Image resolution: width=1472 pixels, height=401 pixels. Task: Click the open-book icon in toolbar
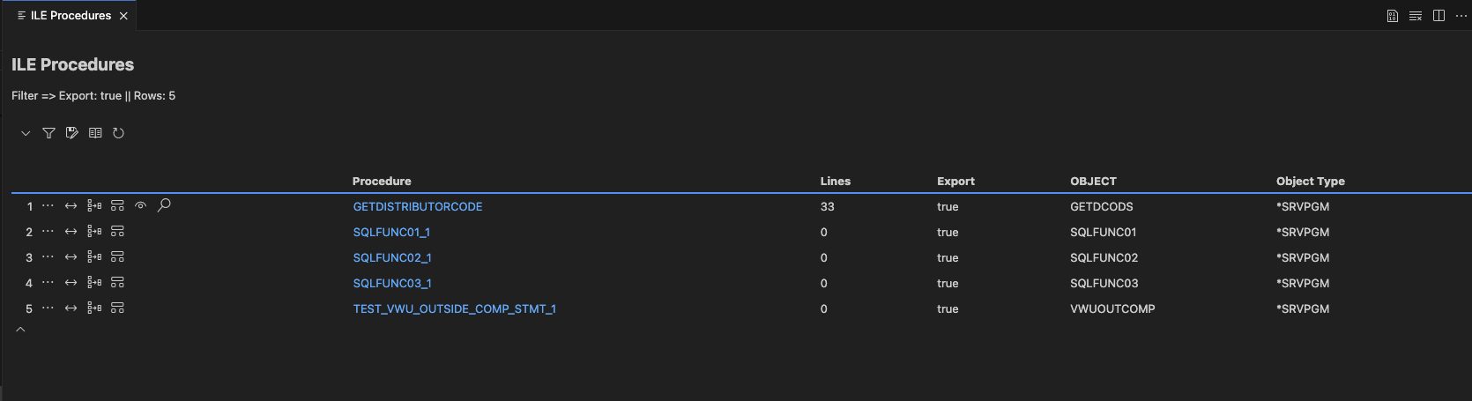click(95, 133)
